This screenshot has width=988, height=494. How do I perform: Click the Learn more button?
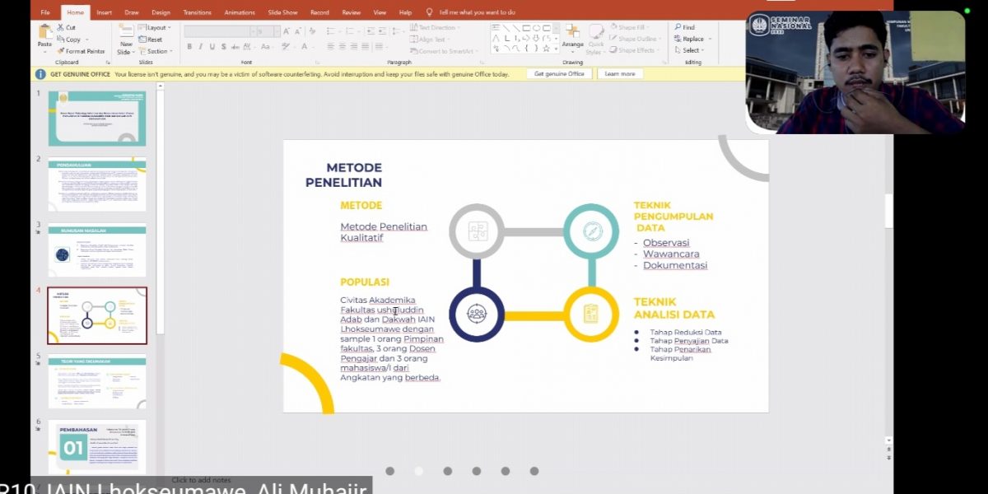(620, 74)
